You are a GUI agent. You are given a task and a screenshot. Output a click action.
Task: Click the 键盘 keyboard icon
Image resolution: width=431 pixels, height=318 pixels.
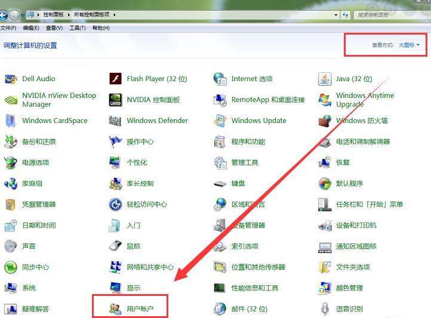pyautogui.click(x=220, y=183)
